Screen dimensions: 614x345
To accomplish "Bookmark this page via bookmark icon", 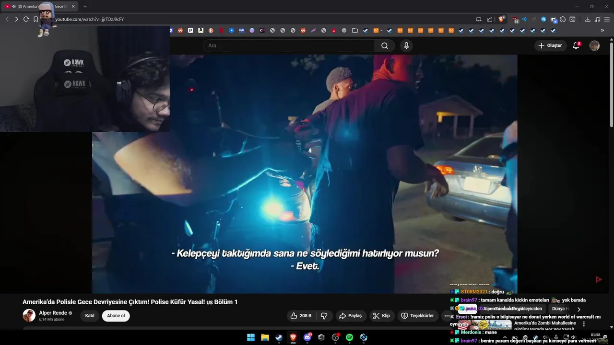I will pos(35,19).
